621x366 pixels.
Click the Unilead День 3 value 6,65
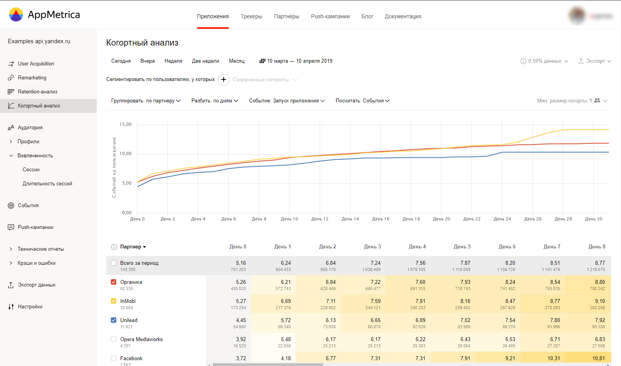375,320
